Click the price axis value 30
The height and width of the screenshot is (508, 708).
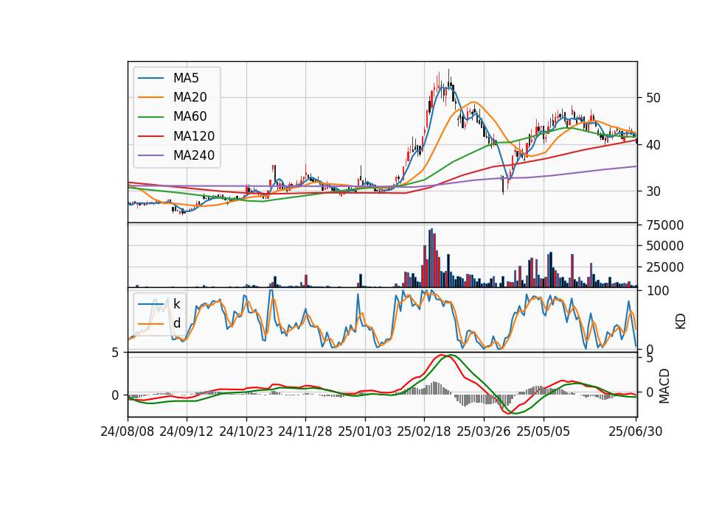[x=653, y=191]
